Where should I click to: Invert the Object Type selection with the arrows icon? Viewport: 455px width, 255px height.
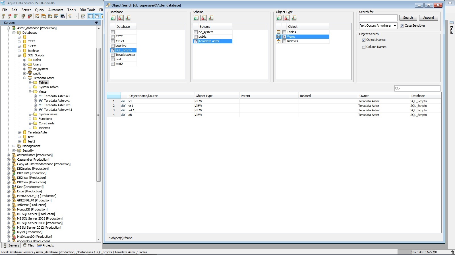(x=294, y=18)
